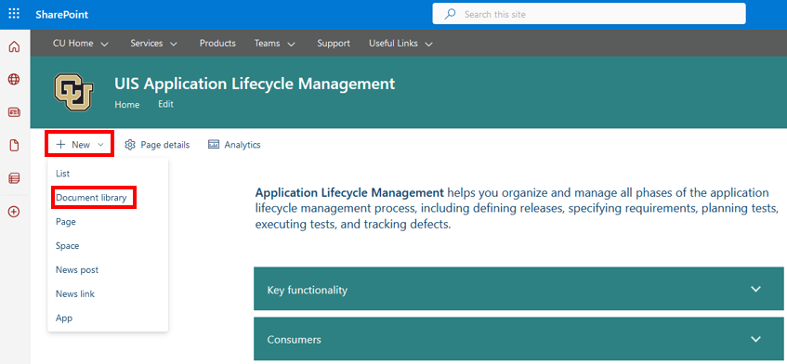Click the CU logo site icon
Image resolution: width=787 pixels, height=364 pixels.
pos(73,92)
